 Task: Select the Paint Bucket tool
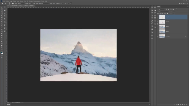point(2,32)
